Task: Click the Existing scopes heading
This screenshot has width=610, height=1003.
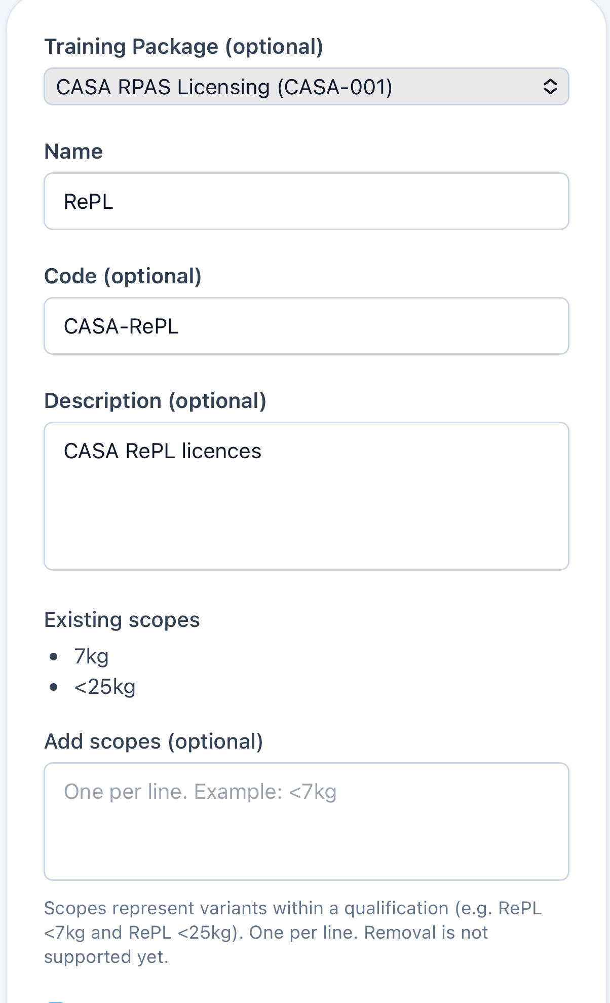Action: (x=122, y=619)
